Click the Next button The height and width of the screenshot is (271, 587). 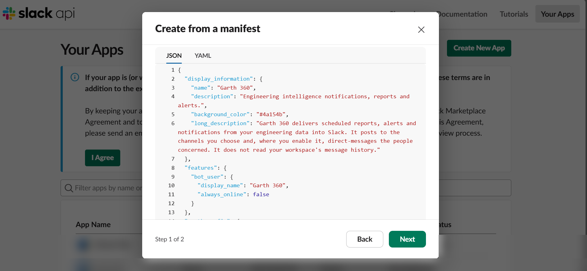pyautogui.click(x=407, y=239)
